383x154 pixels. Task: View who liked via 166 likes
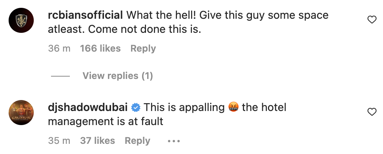[100, 48]
